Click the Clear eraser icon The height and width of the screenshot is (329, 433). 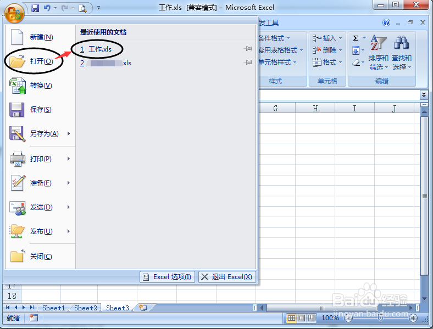tap(356, 63)
